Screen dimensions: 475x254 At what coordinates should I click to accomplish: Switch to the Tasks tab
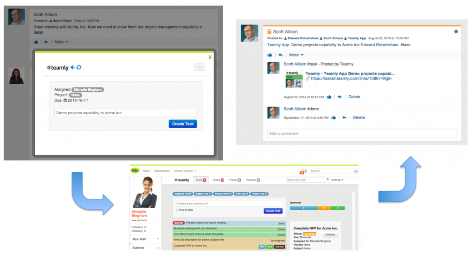tap(200, 180)
